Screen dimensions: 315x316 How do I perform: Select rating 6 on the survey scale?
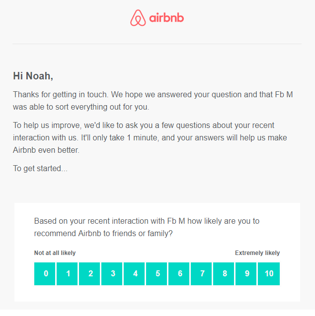point(180,274)
